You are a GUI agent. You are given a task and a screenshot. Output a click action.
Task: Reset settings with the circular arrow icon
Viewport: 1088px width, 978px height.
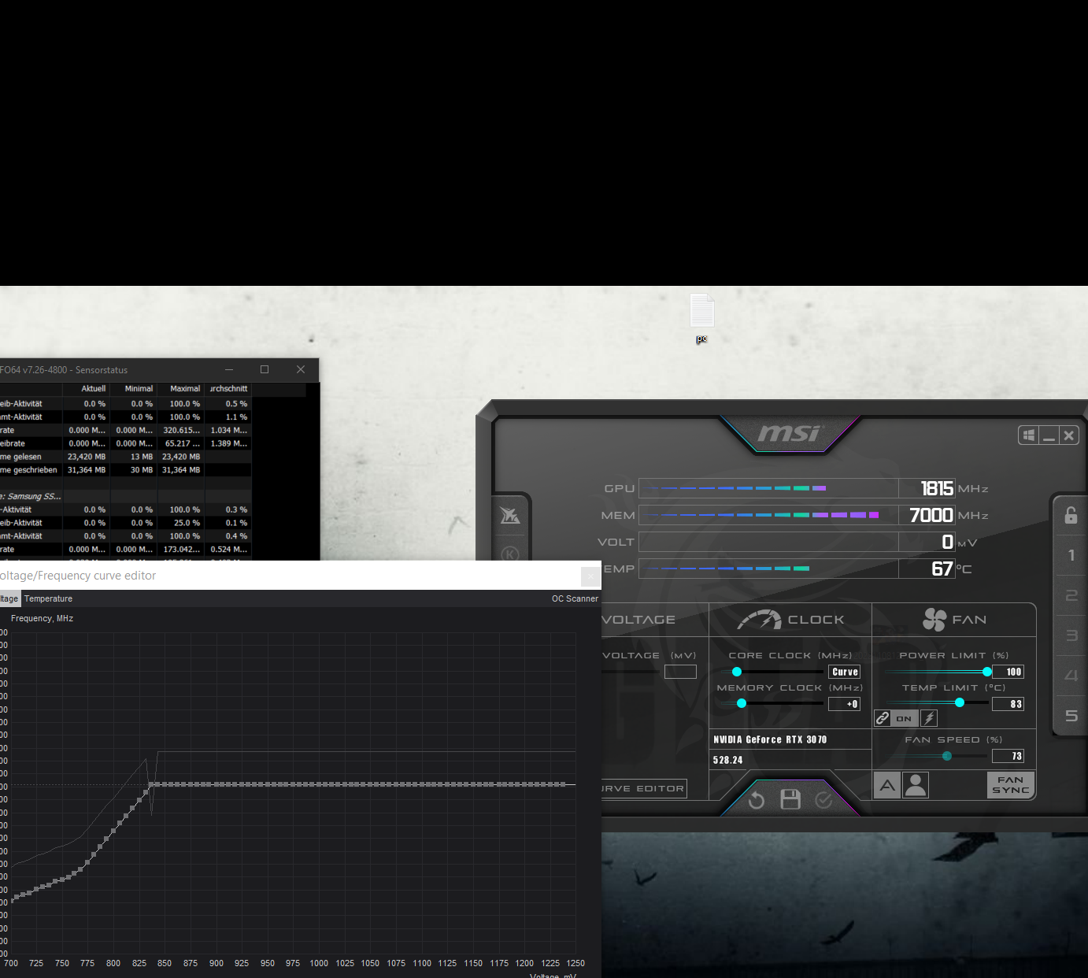tap(756, 801)
